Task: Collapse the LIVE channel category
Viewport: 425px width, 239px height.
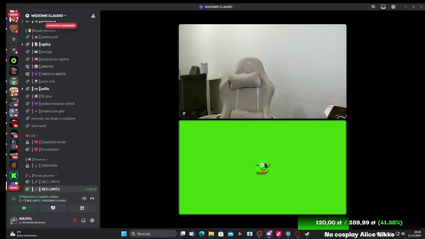Action: [x=32, y=136]
